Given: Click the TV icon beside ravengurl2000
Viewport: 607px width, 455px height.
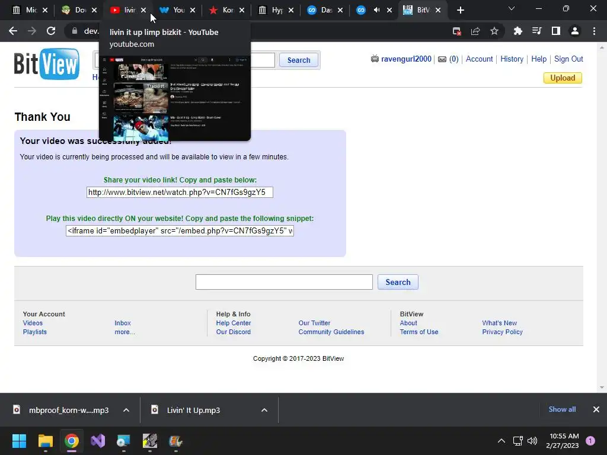Looking at the screenshot, I should [x=375, y=59].
